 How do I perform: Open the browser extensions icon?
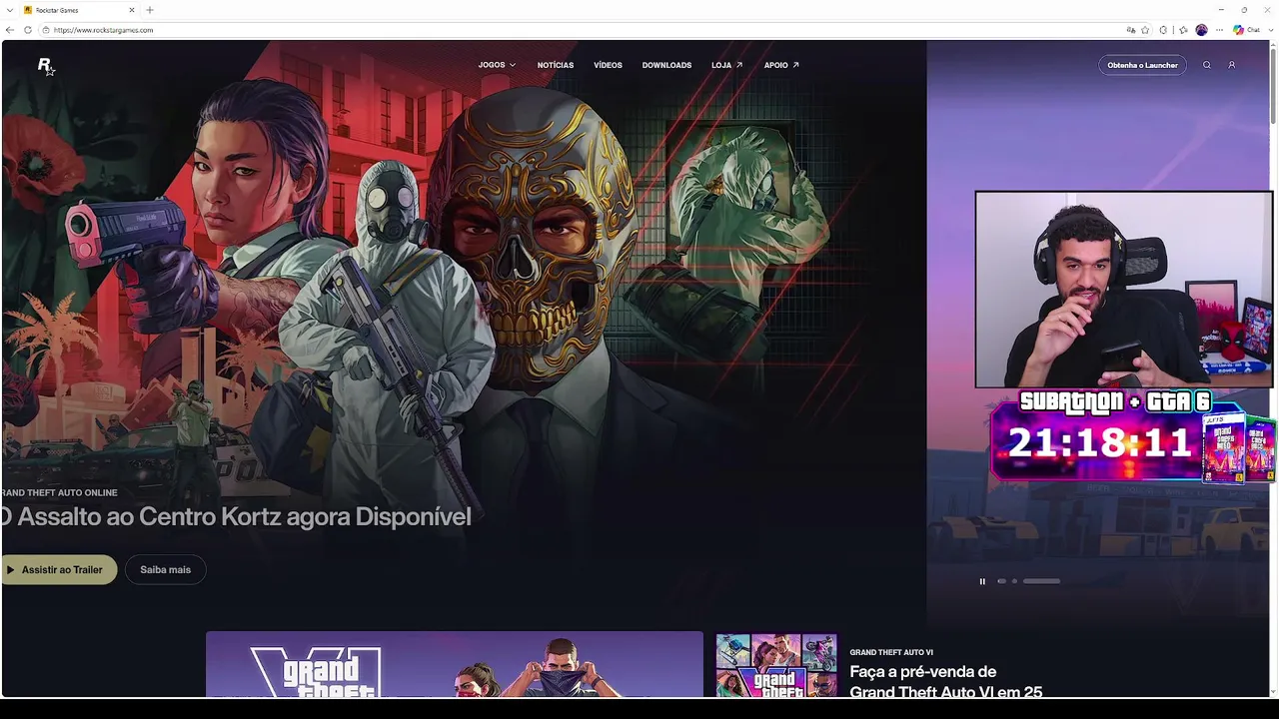(x=1163, y=30)
